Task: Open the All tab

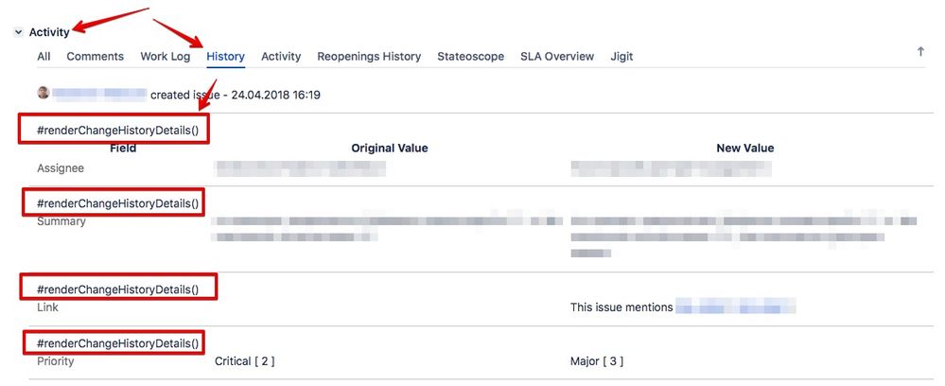Action: pos(44,56)
